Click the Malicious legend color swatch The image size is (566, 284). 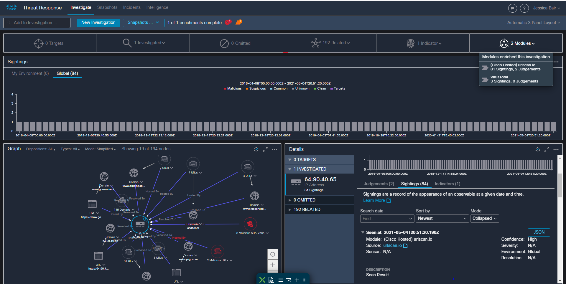[225, 89]
